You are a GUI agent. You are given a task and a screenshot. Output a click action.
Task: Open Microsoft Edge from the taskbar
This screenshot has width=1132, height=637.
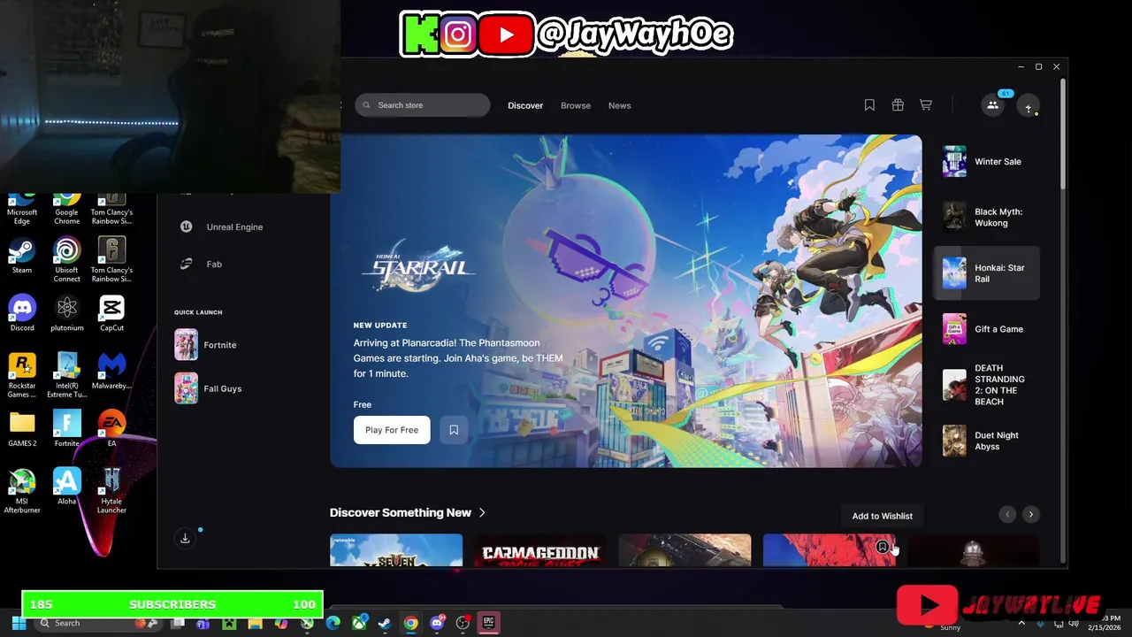[x=333, y=623]
